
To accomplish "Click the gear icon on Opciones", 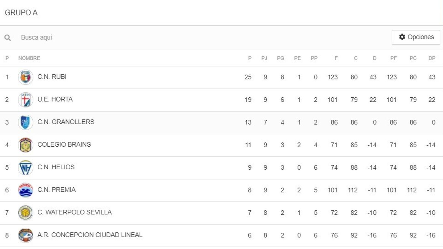I will [402, 37].
